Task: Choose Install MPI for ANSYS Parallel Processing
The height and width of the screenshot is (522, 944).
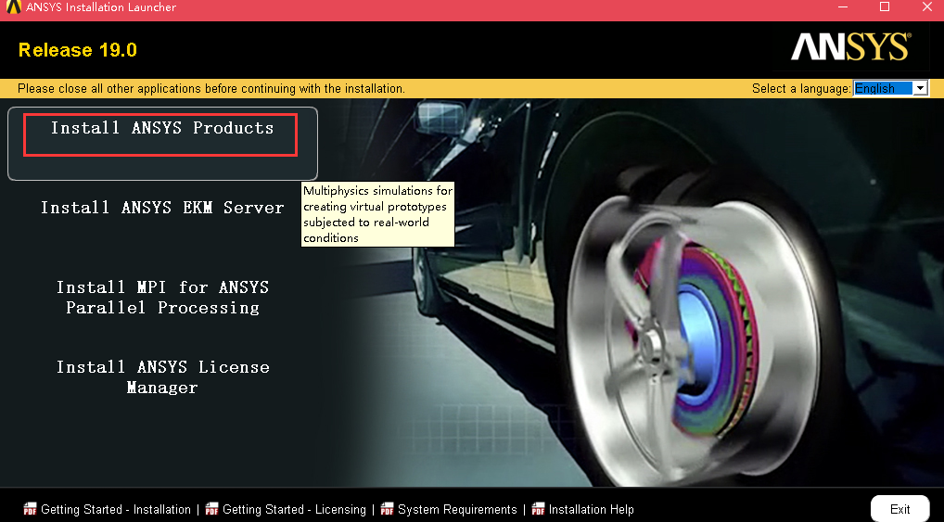Action: (162, 298)
